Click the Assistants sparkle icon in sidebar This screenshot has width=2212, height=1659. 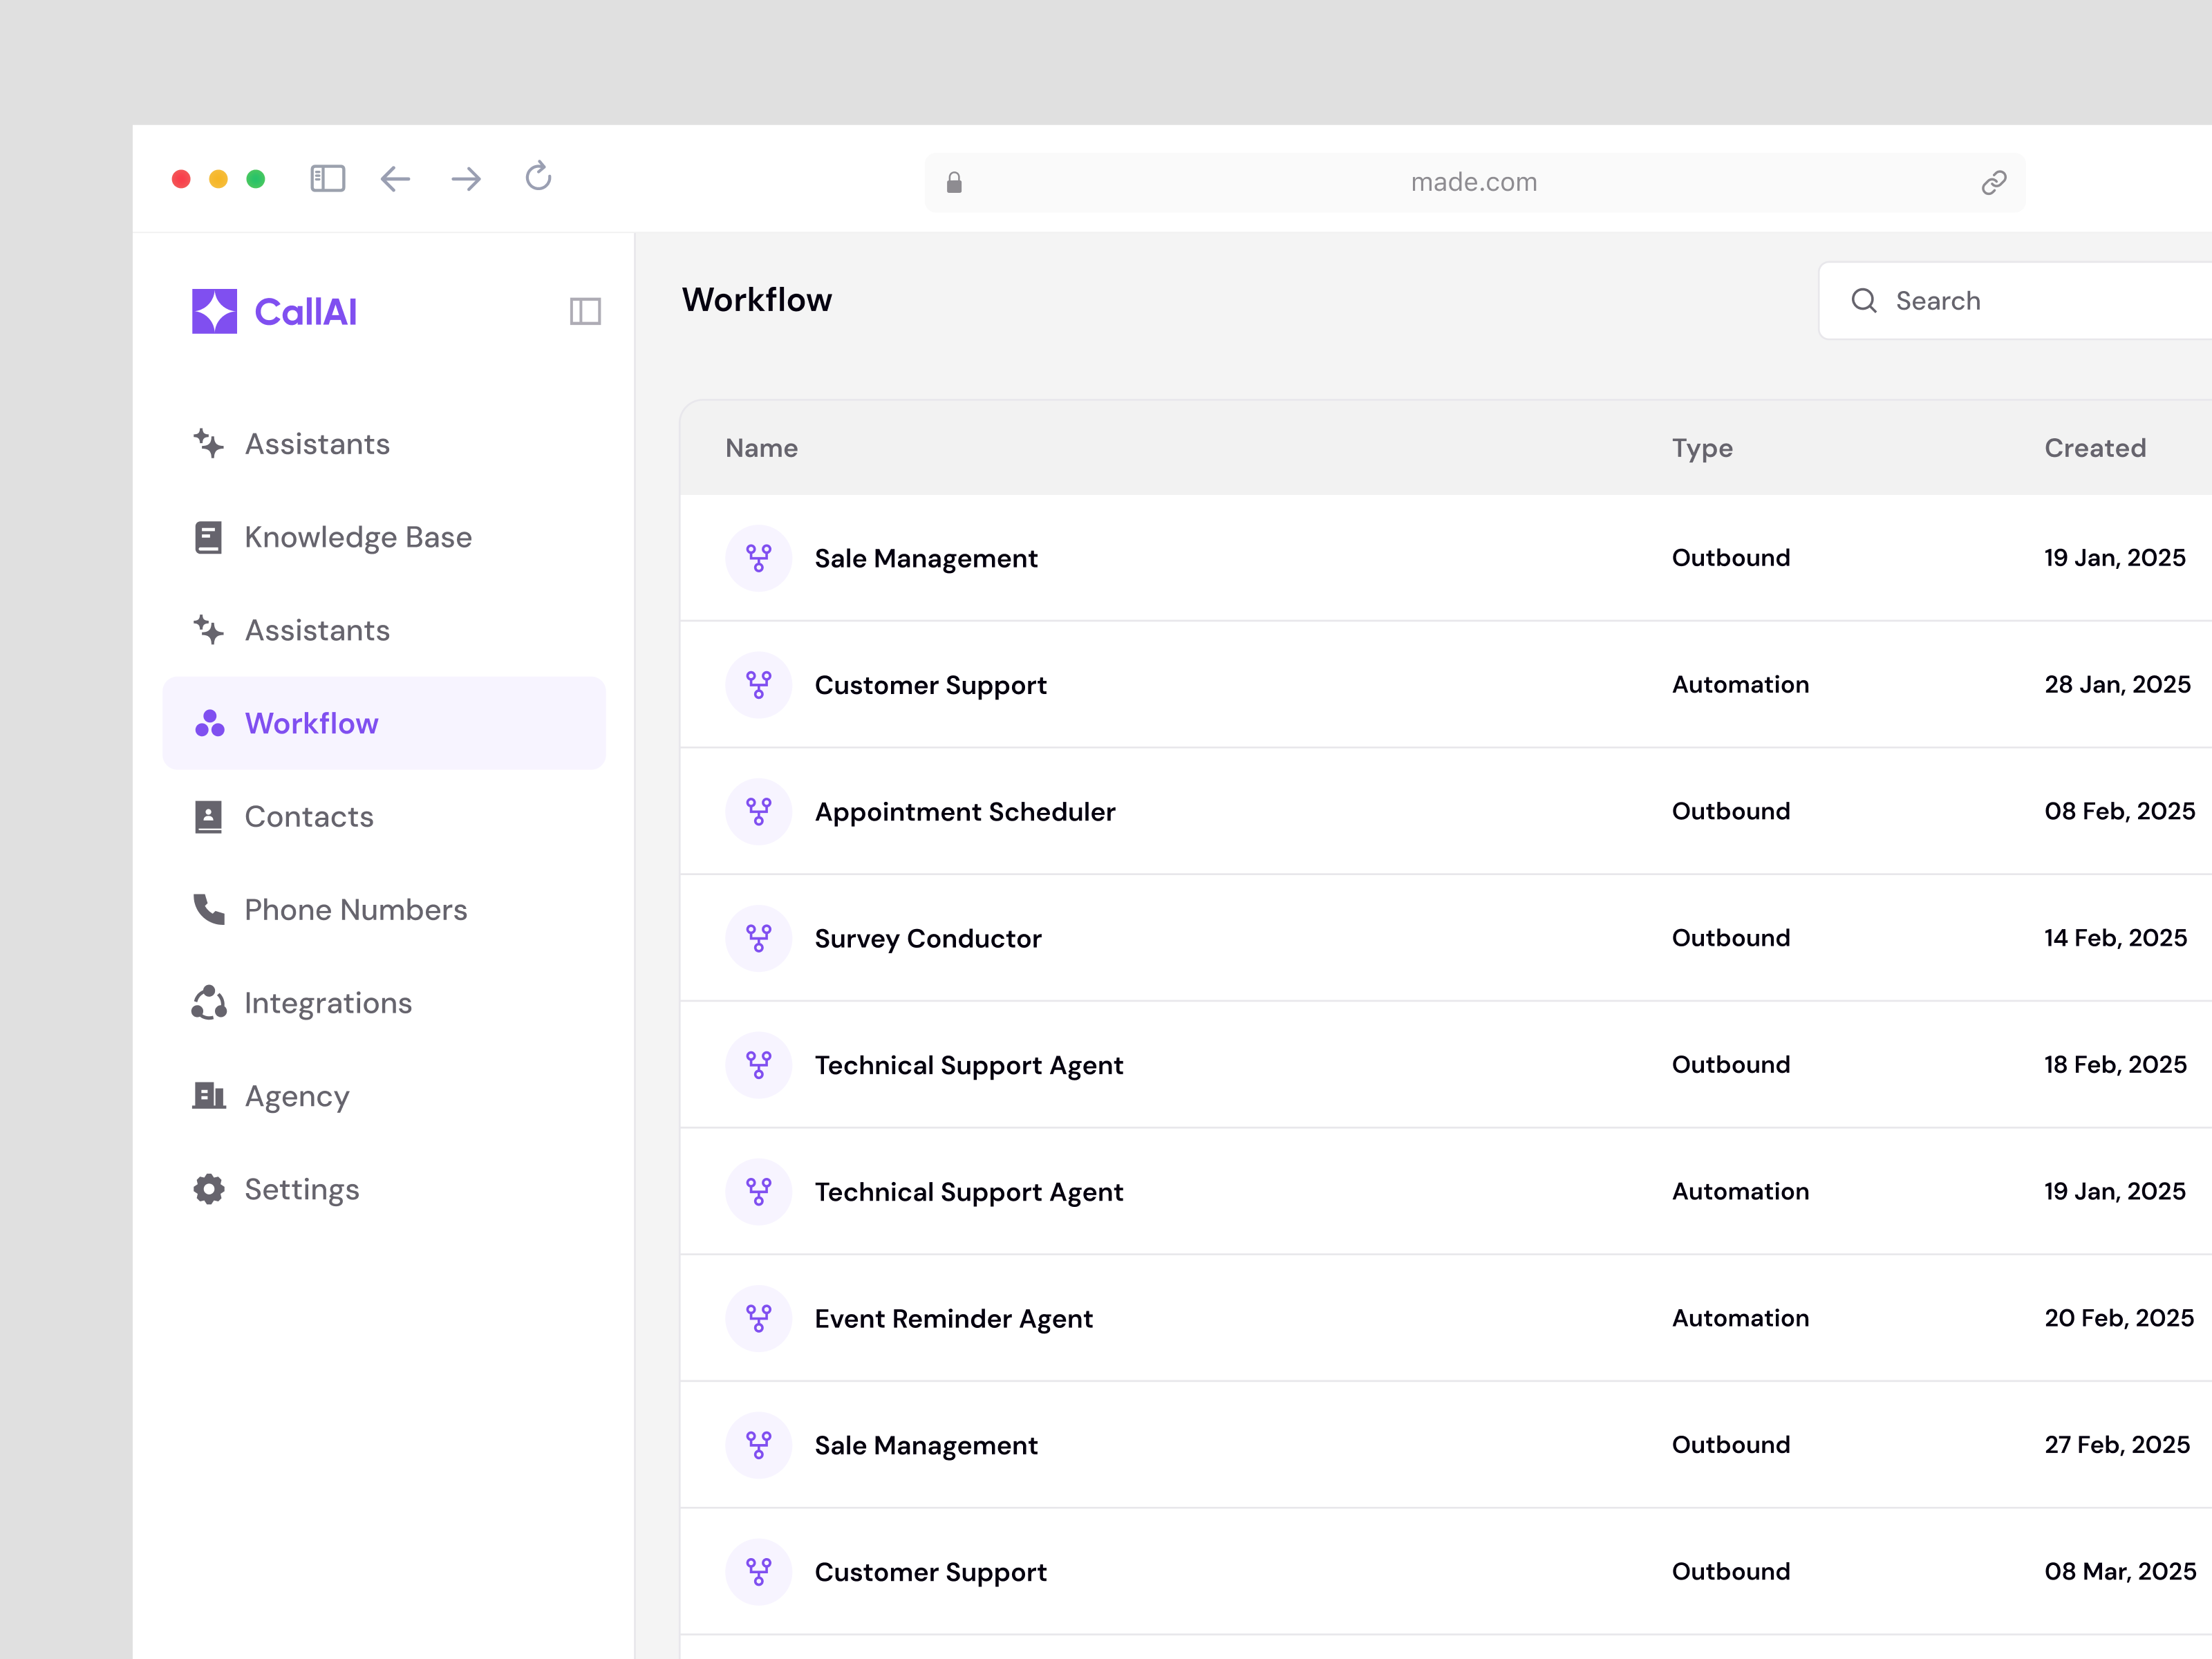pyautogui.click(x=209, y=444)
